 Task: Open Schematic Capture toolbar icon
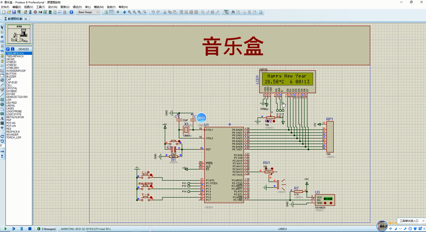point(30,12)
